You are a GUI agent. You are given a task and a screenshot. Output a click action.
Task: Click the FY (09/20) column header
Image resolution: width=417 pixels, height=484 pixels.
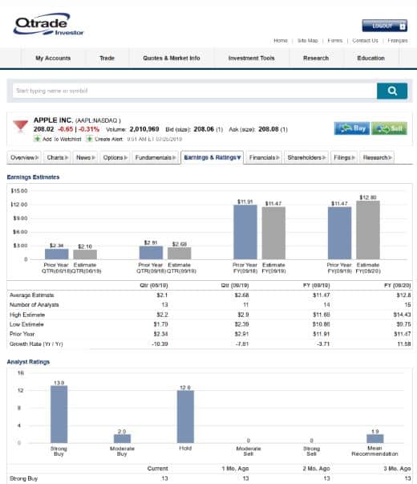(x=397, y=286)
